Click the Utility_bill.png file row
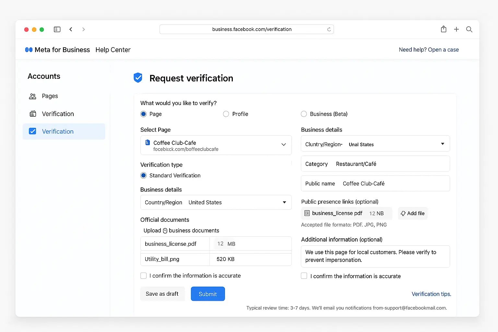Image resolution: width=498 pixels, height=332 pixels. [x=216, y=259]
